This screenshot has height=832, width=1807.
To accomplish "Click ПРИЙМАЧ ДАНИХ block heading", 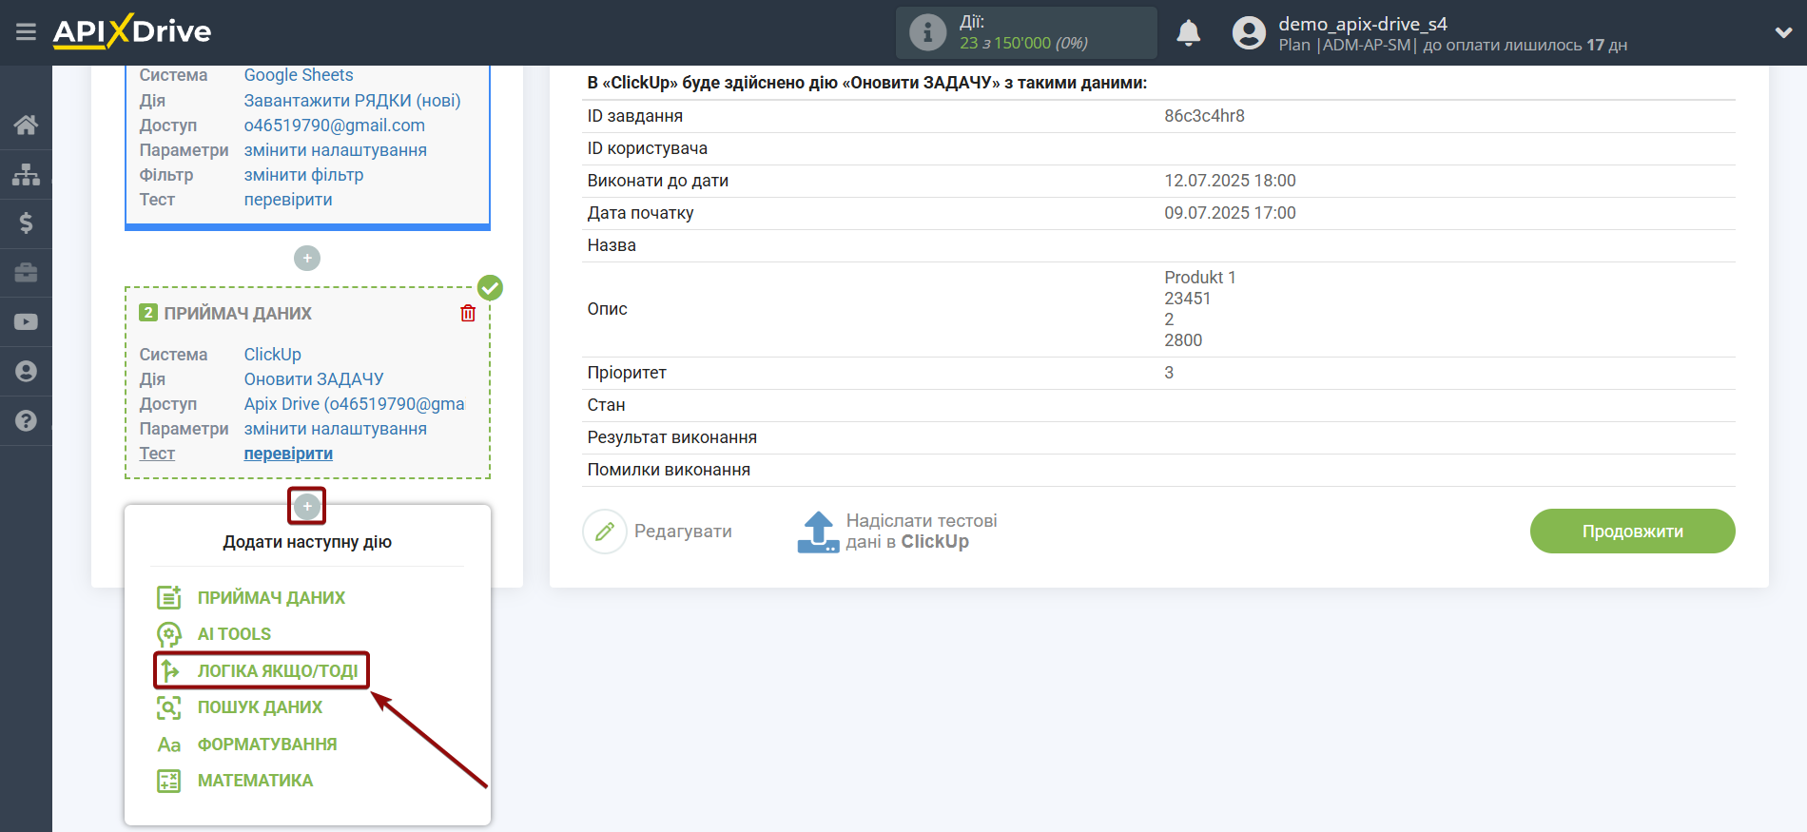I will coord(238,314).
